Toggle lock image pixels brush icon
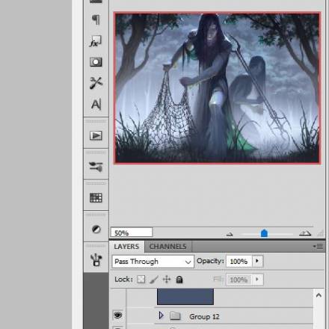Screen dimensions: 329x329 [154, 280]
